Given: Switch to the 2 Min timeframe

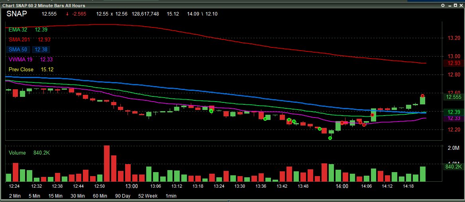Looking at the screenshot, I should click(15, 196).
